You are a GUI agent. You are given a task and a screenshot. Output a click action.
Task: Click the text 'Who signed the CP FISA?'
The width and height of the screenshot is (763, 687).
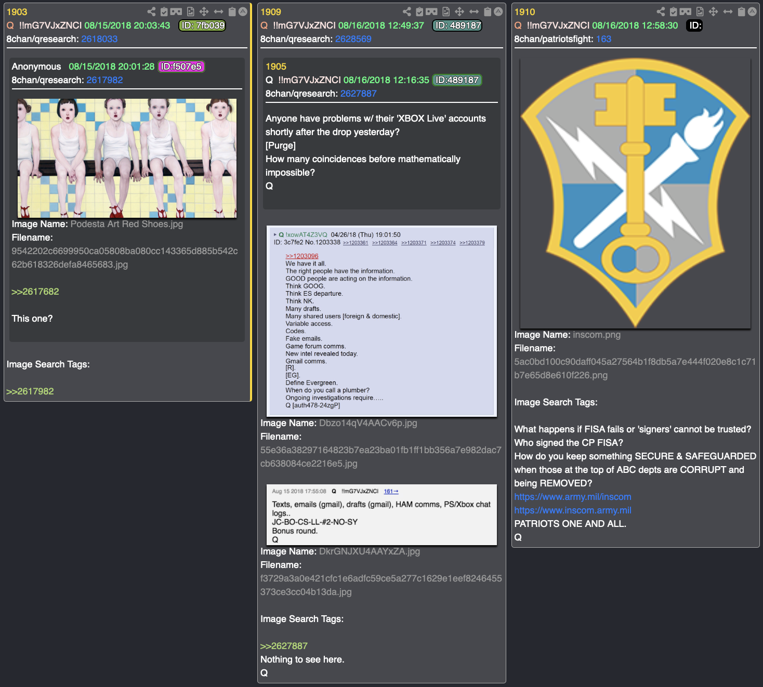569,443
